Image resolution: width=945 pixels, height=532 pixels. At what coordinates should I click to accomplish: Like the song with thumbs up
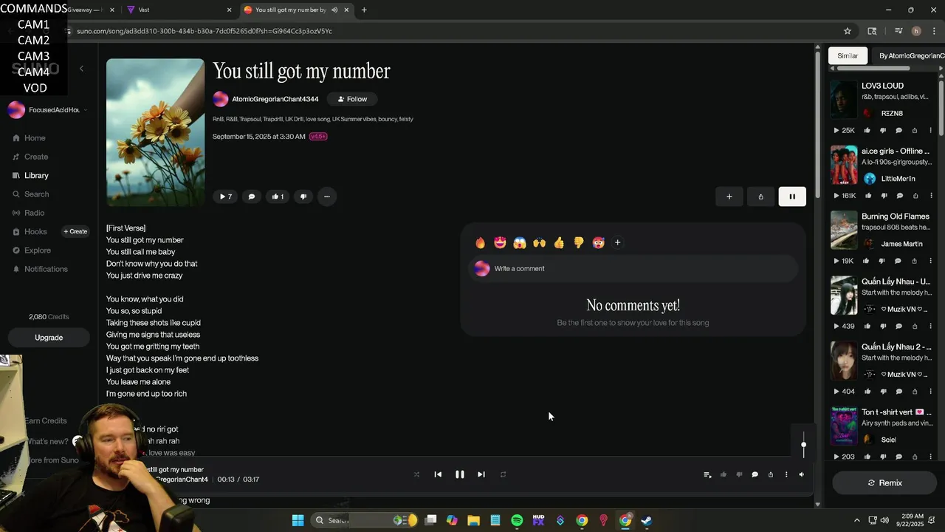(278, 197)
